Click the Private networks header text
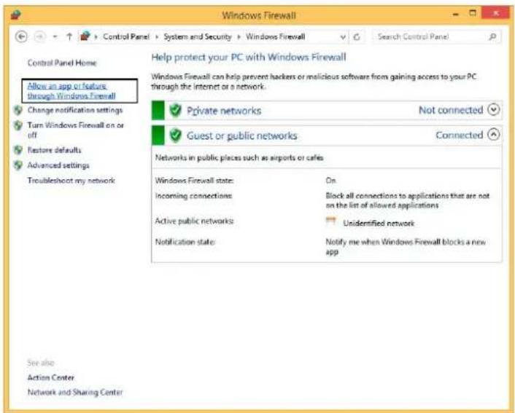 (x=224, y=111)
